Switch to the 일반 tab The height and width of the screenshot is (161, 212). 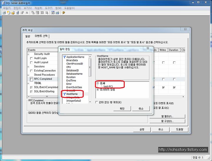click(x=28, y=36)
